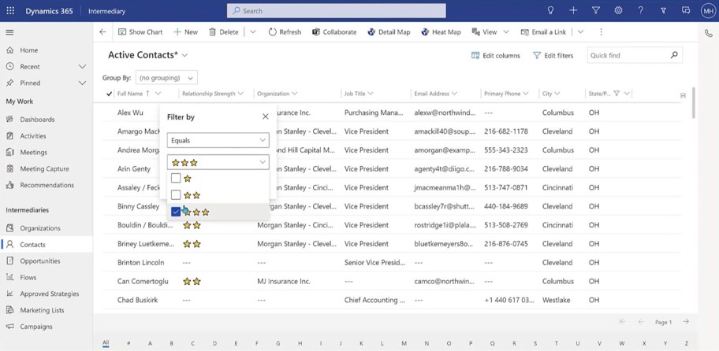Screen dimensions: 719x351
Task: Expand Recent in the sidebar
Action: 82,66
